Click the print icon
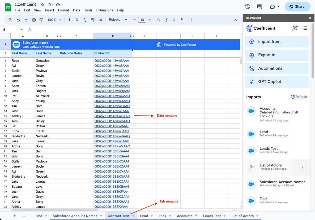315x220 pixels. pos(34,20)
